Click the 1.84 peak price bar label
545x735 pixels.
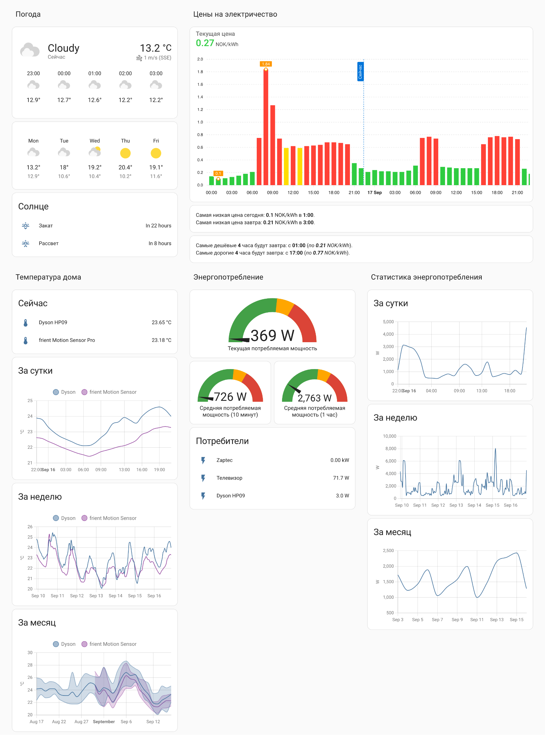pyautogui.click(x=266, y=64)
